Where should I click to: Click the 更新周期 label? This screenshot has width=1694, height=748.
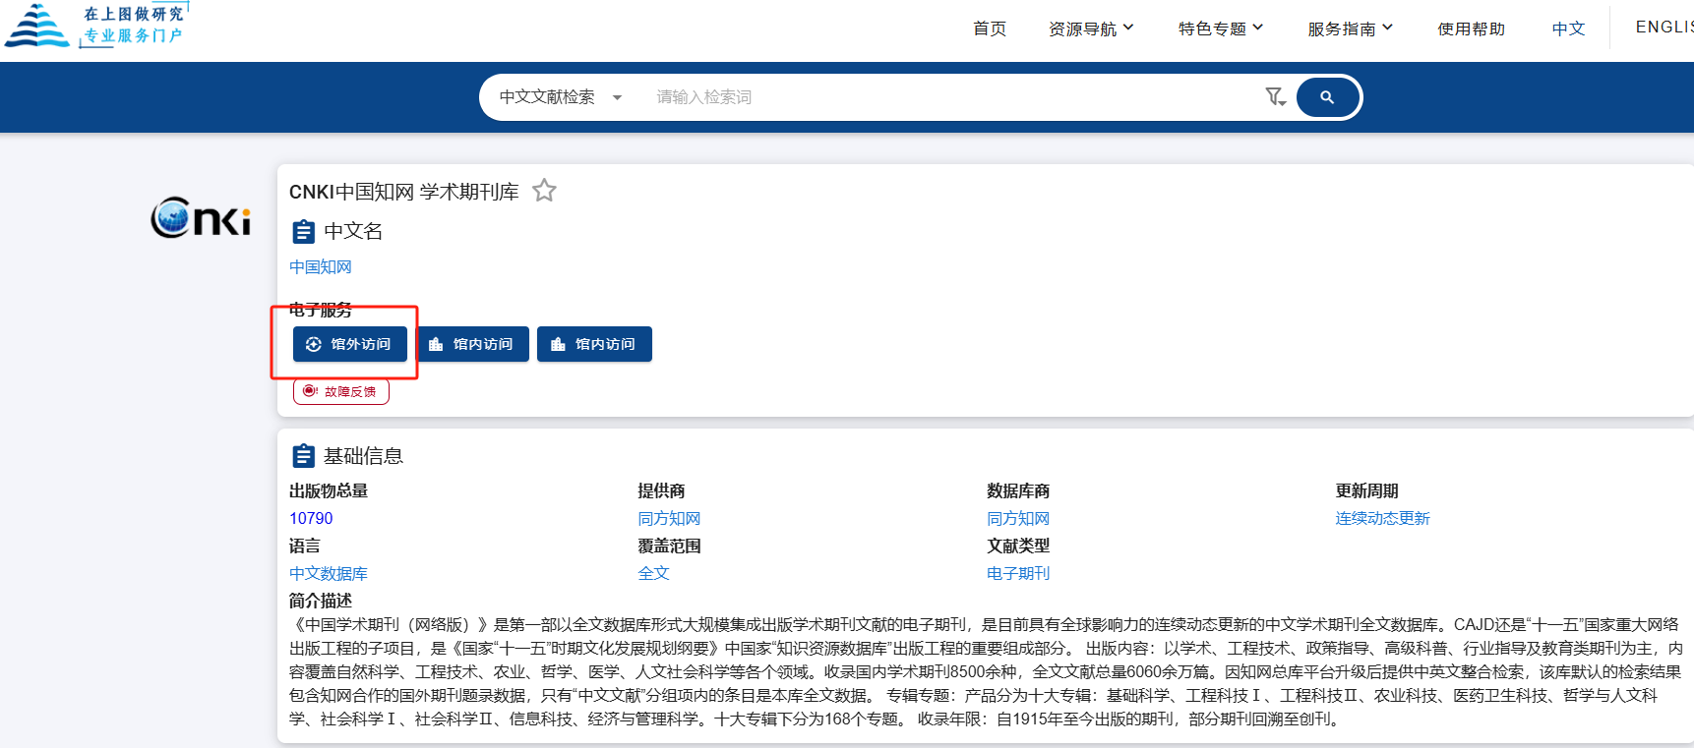tap(1366, 490)
